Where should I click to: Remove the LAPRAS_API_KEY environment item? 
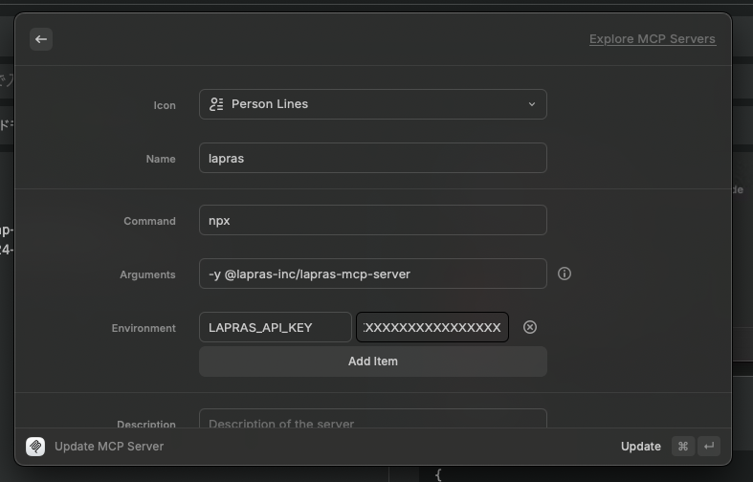tap(530, 327)
